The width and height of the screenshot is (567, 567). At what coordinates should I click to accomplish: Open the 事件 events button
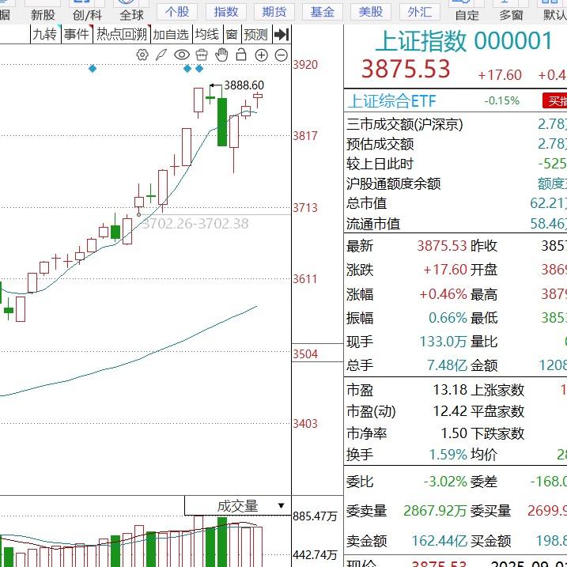(x=77, y=34)
